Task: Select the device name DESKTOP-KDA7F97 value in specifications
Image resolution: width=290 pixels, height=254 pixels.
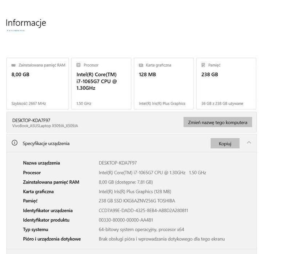Action: [118, 163]
